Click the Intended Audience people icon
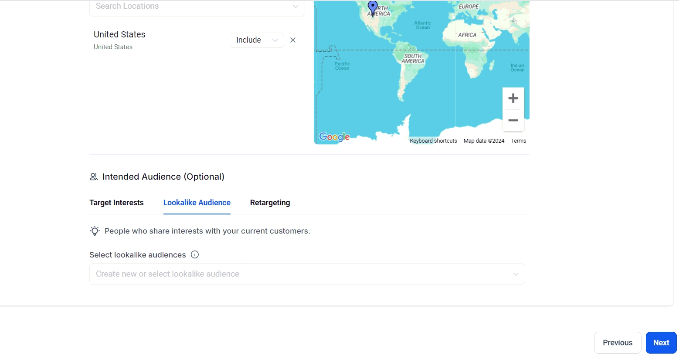The height and width of the screenshot is (361, 679). coord(94,177)
